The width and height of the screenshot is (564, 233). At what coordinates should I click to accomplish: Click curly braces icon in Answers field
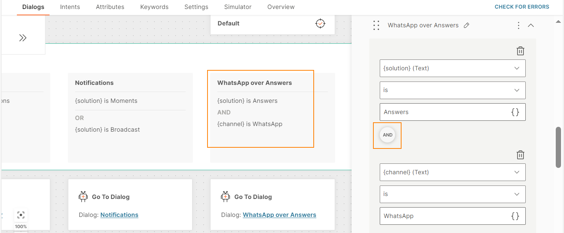[515, 112]
